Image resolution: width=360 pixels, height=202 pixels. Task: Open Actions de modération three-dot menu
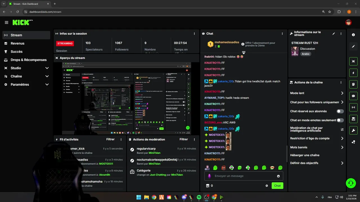pos(194,139)
